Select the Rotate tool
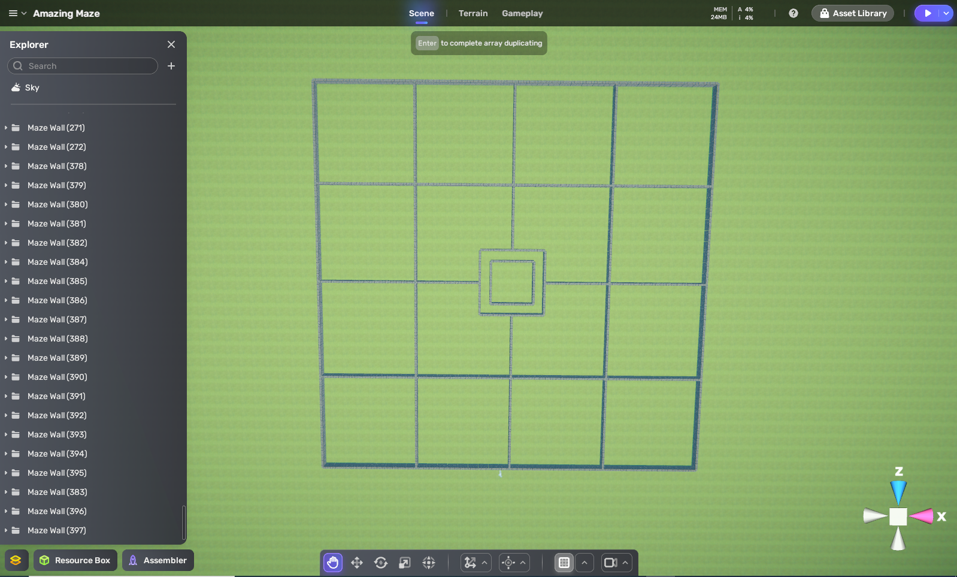The height and width of the screenshot is (577, 957). click(381, 563)
